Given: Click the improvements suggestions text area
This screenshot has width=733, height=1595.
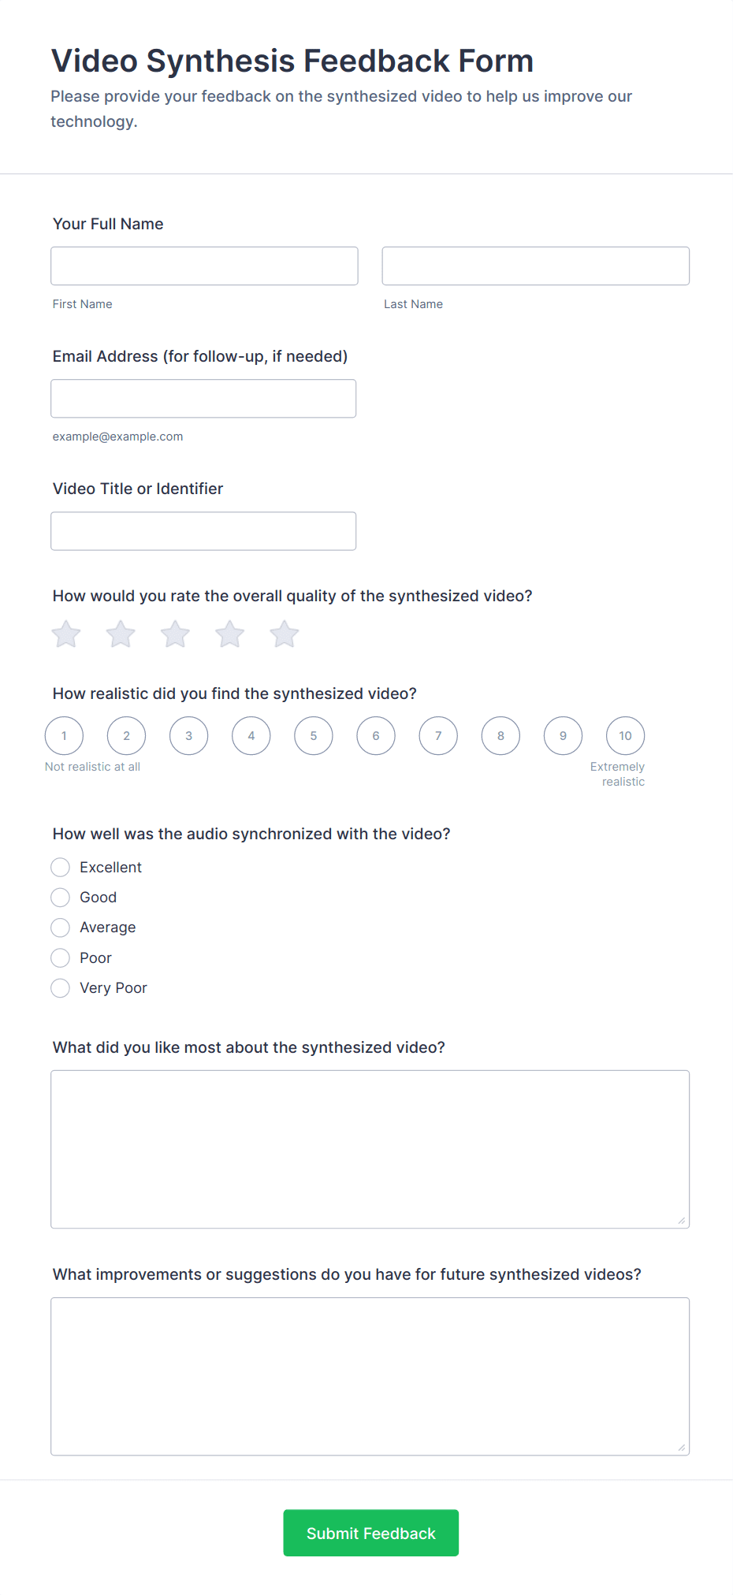Looking at the screenshot, I should pos(370,1376).
